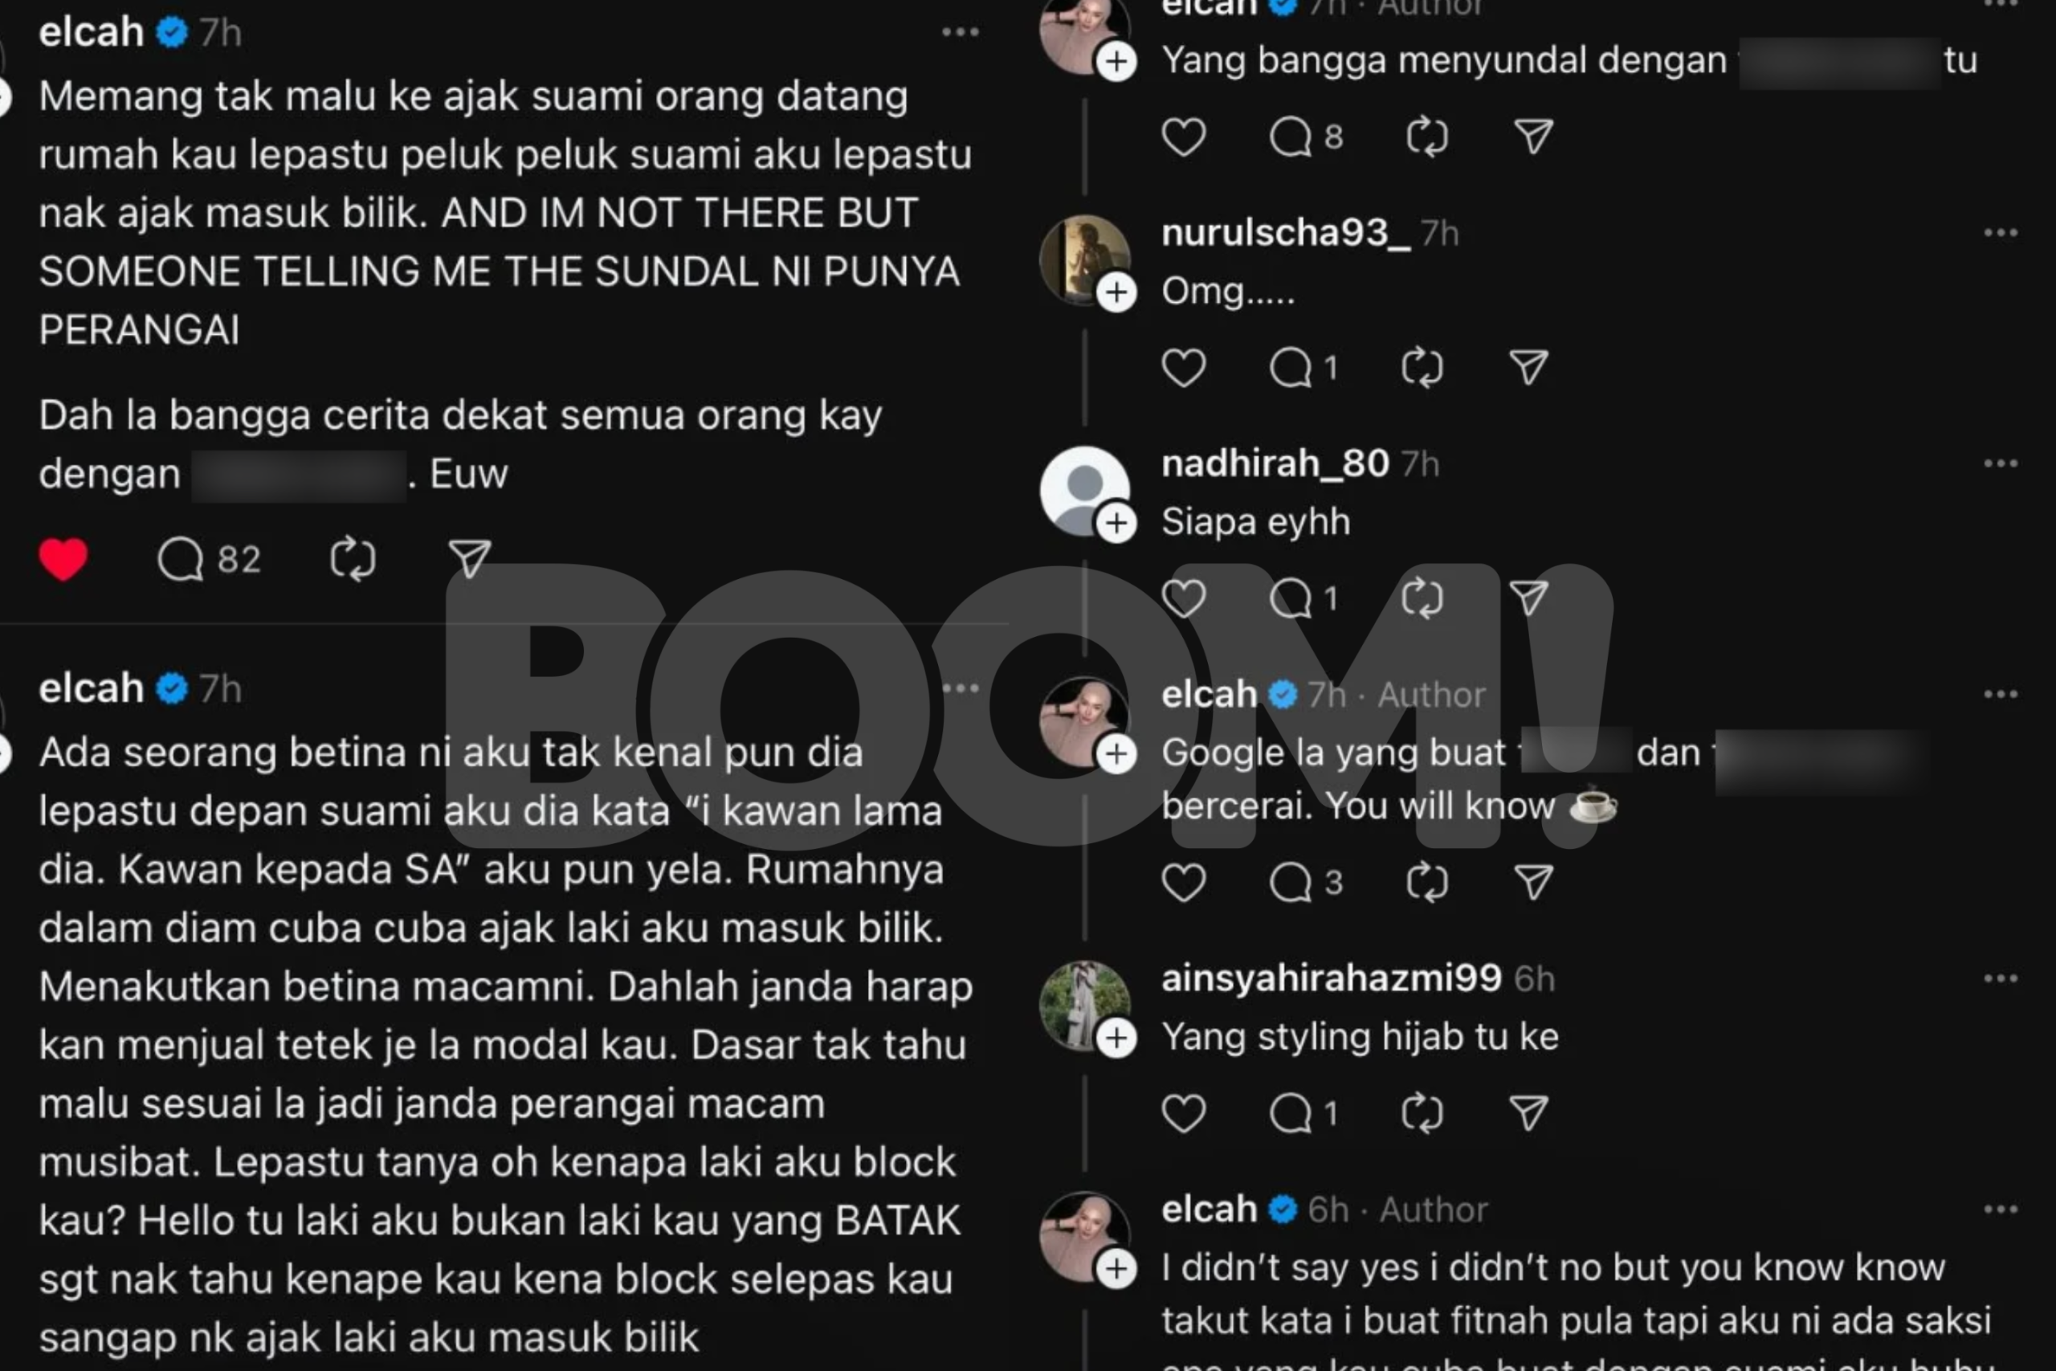Open more options for nadhirah_80's comment
This screenshot has width=2056, height=1371.
(x=2000, y=463)
